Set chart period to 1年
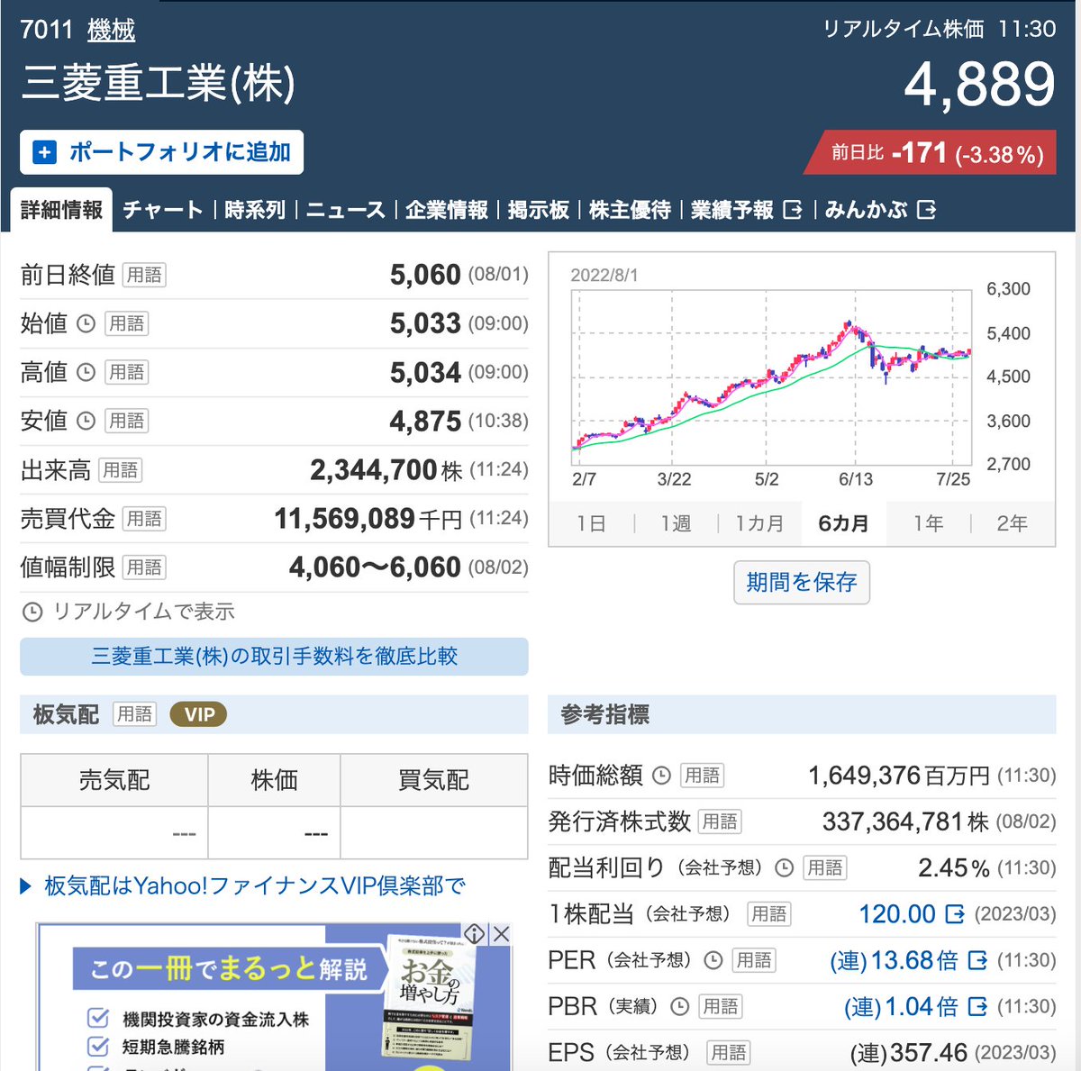Screen dimensions: 1081x1071 928,523
